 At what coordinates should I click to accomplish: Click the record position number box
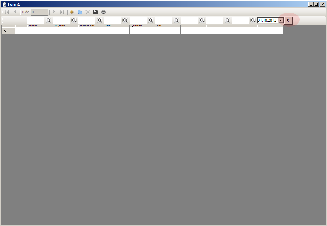pyautogui.click(x=40, y=12)
